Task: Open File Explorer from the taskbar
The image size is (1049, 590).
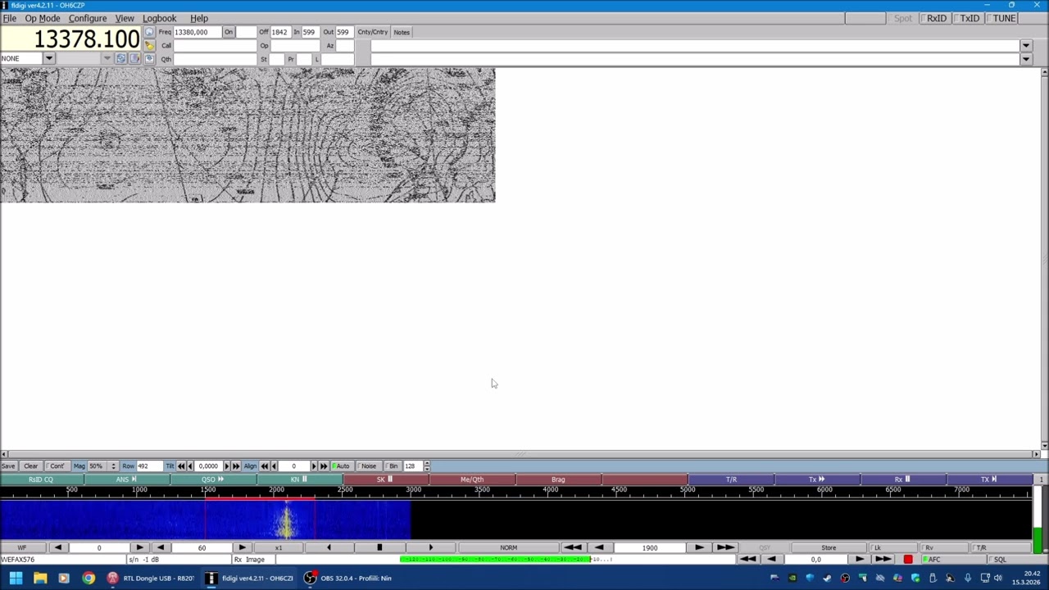Action: 40,579
